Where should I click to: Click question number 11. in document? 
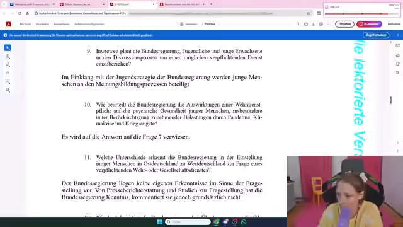88,157
